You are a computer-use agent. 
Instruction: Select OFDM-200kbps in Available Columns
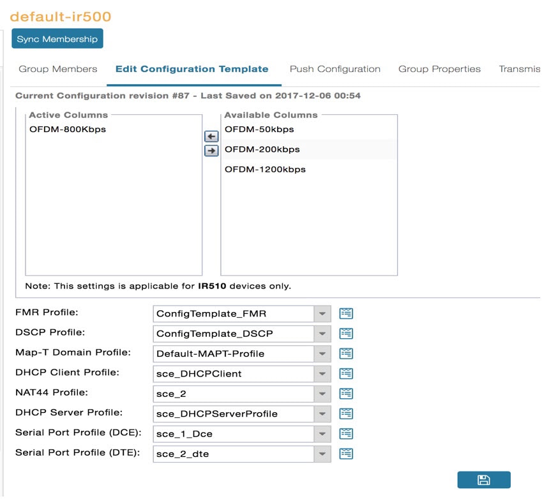[x=262, y=149]
